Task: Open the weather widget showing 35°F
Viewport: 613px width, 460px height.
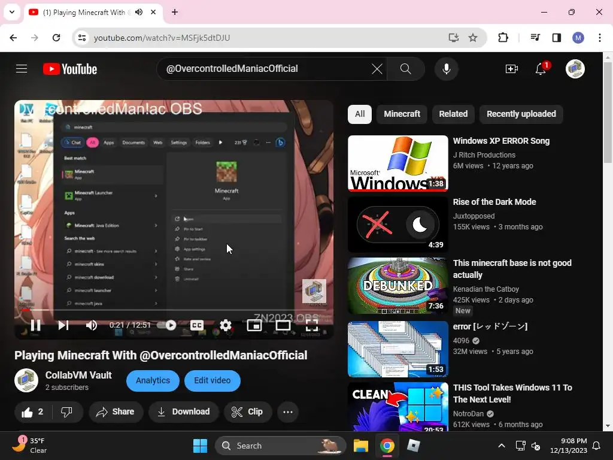Action: point(29,446)
